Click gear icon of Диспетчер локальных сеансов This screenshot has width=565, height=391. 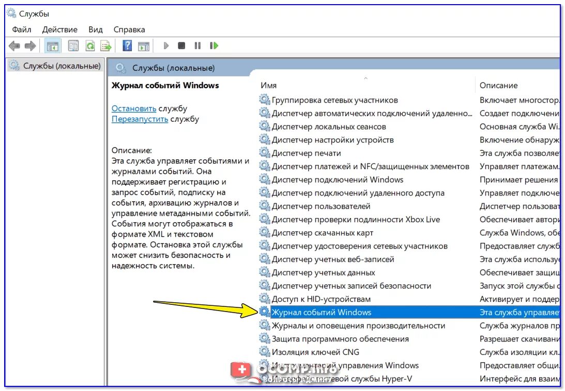point(265,126)
